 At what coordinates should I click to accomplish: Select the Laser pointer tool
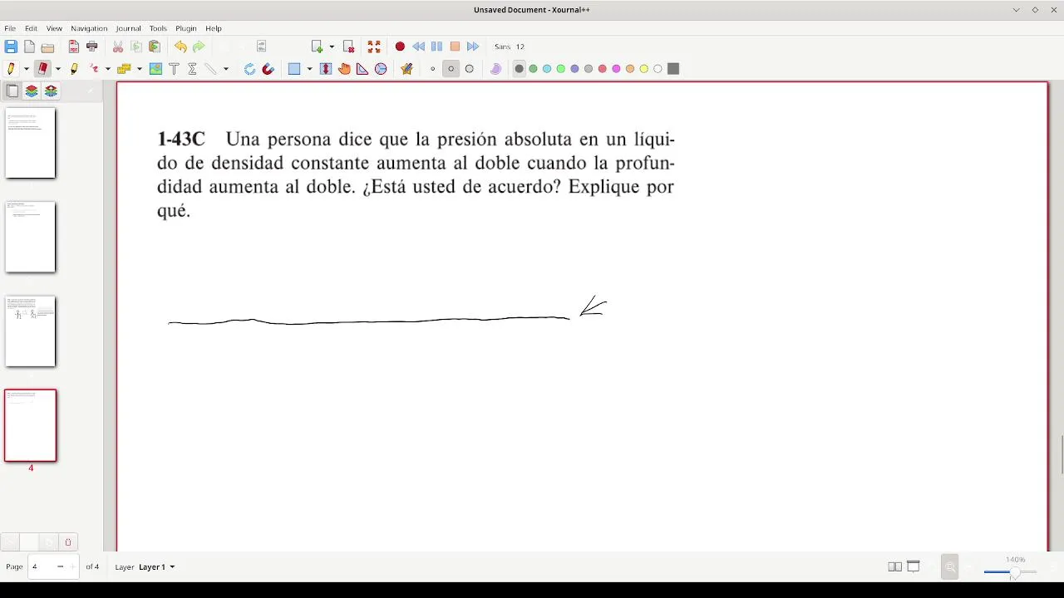tap(94, 69)
